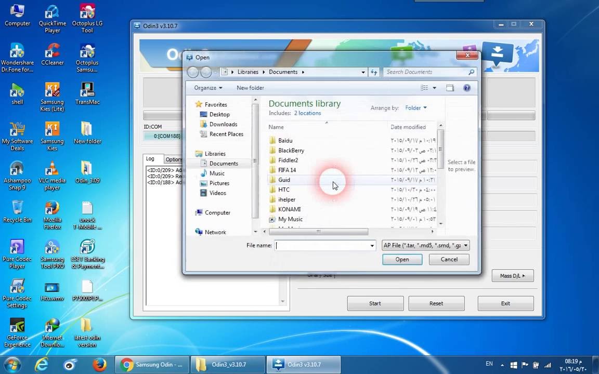Select Mozilla Firefox desktop shortcut

53,215
